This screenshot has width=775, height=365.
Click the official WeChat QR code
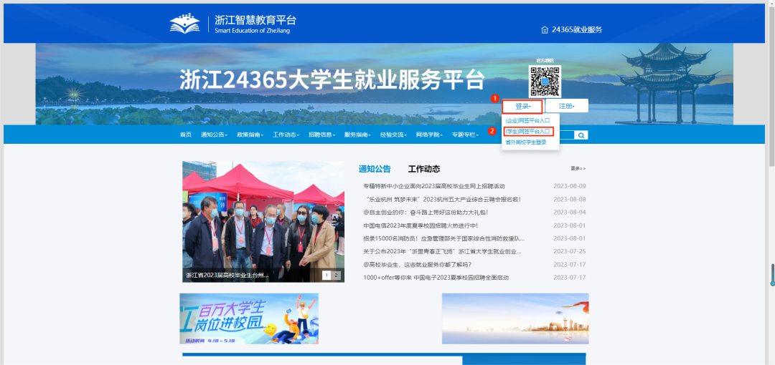pos(545,81)
